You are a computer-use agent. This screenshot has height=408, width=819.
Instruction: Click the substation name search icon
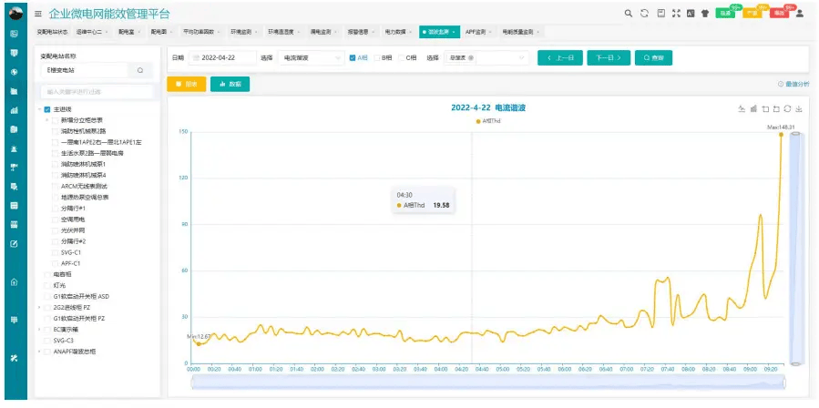(x=140, y=69)
